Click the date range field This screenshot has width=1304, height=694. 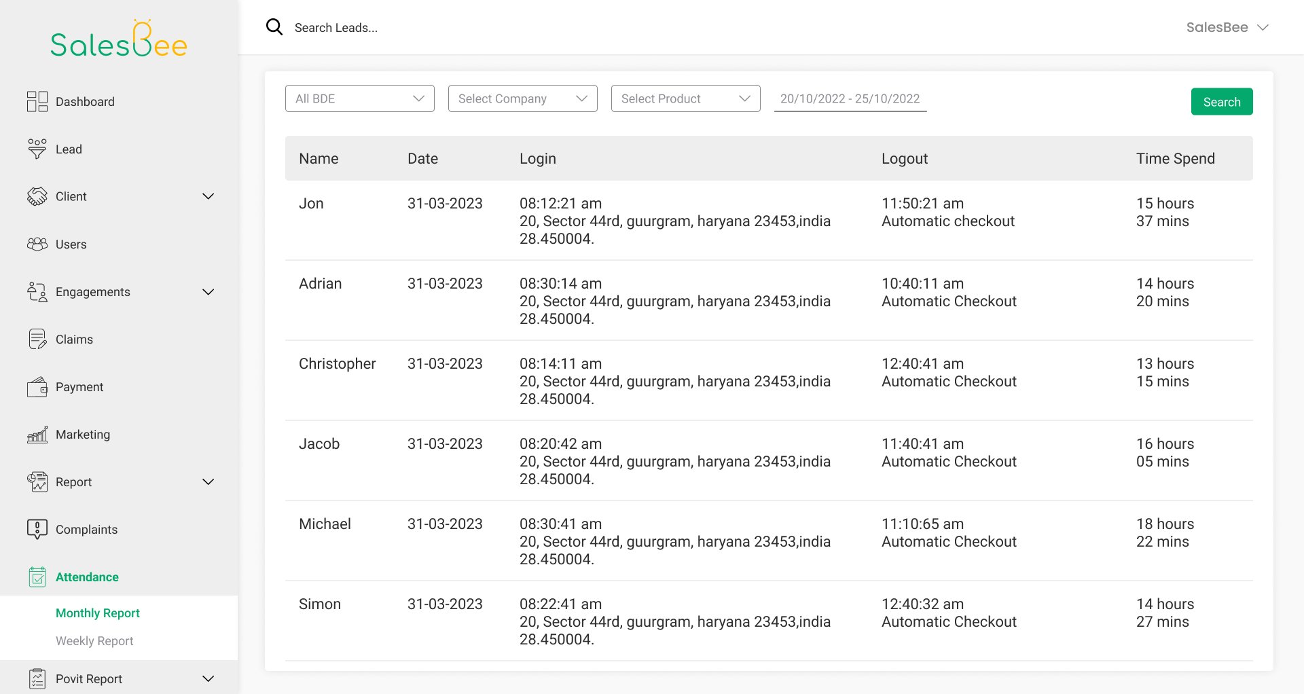click(850, 99)
